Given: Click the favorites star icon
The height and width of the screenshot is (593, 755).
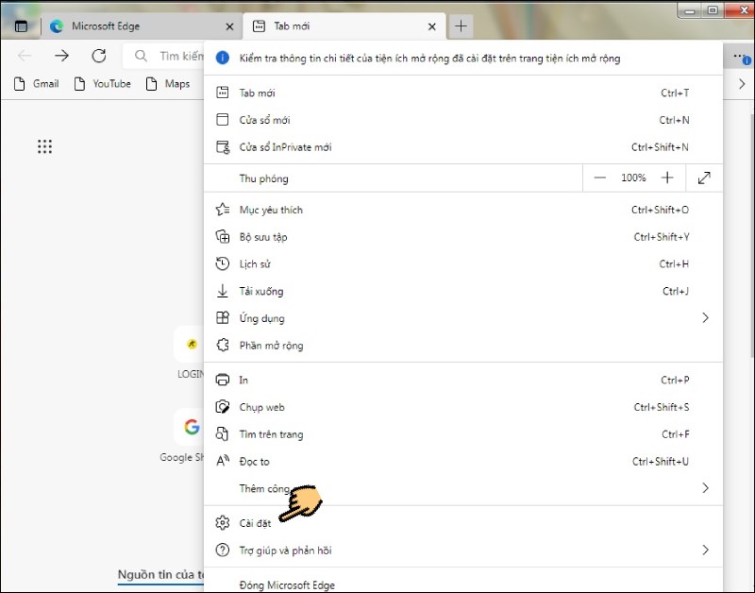Looking at the screenshot, I should coord(222,210).
